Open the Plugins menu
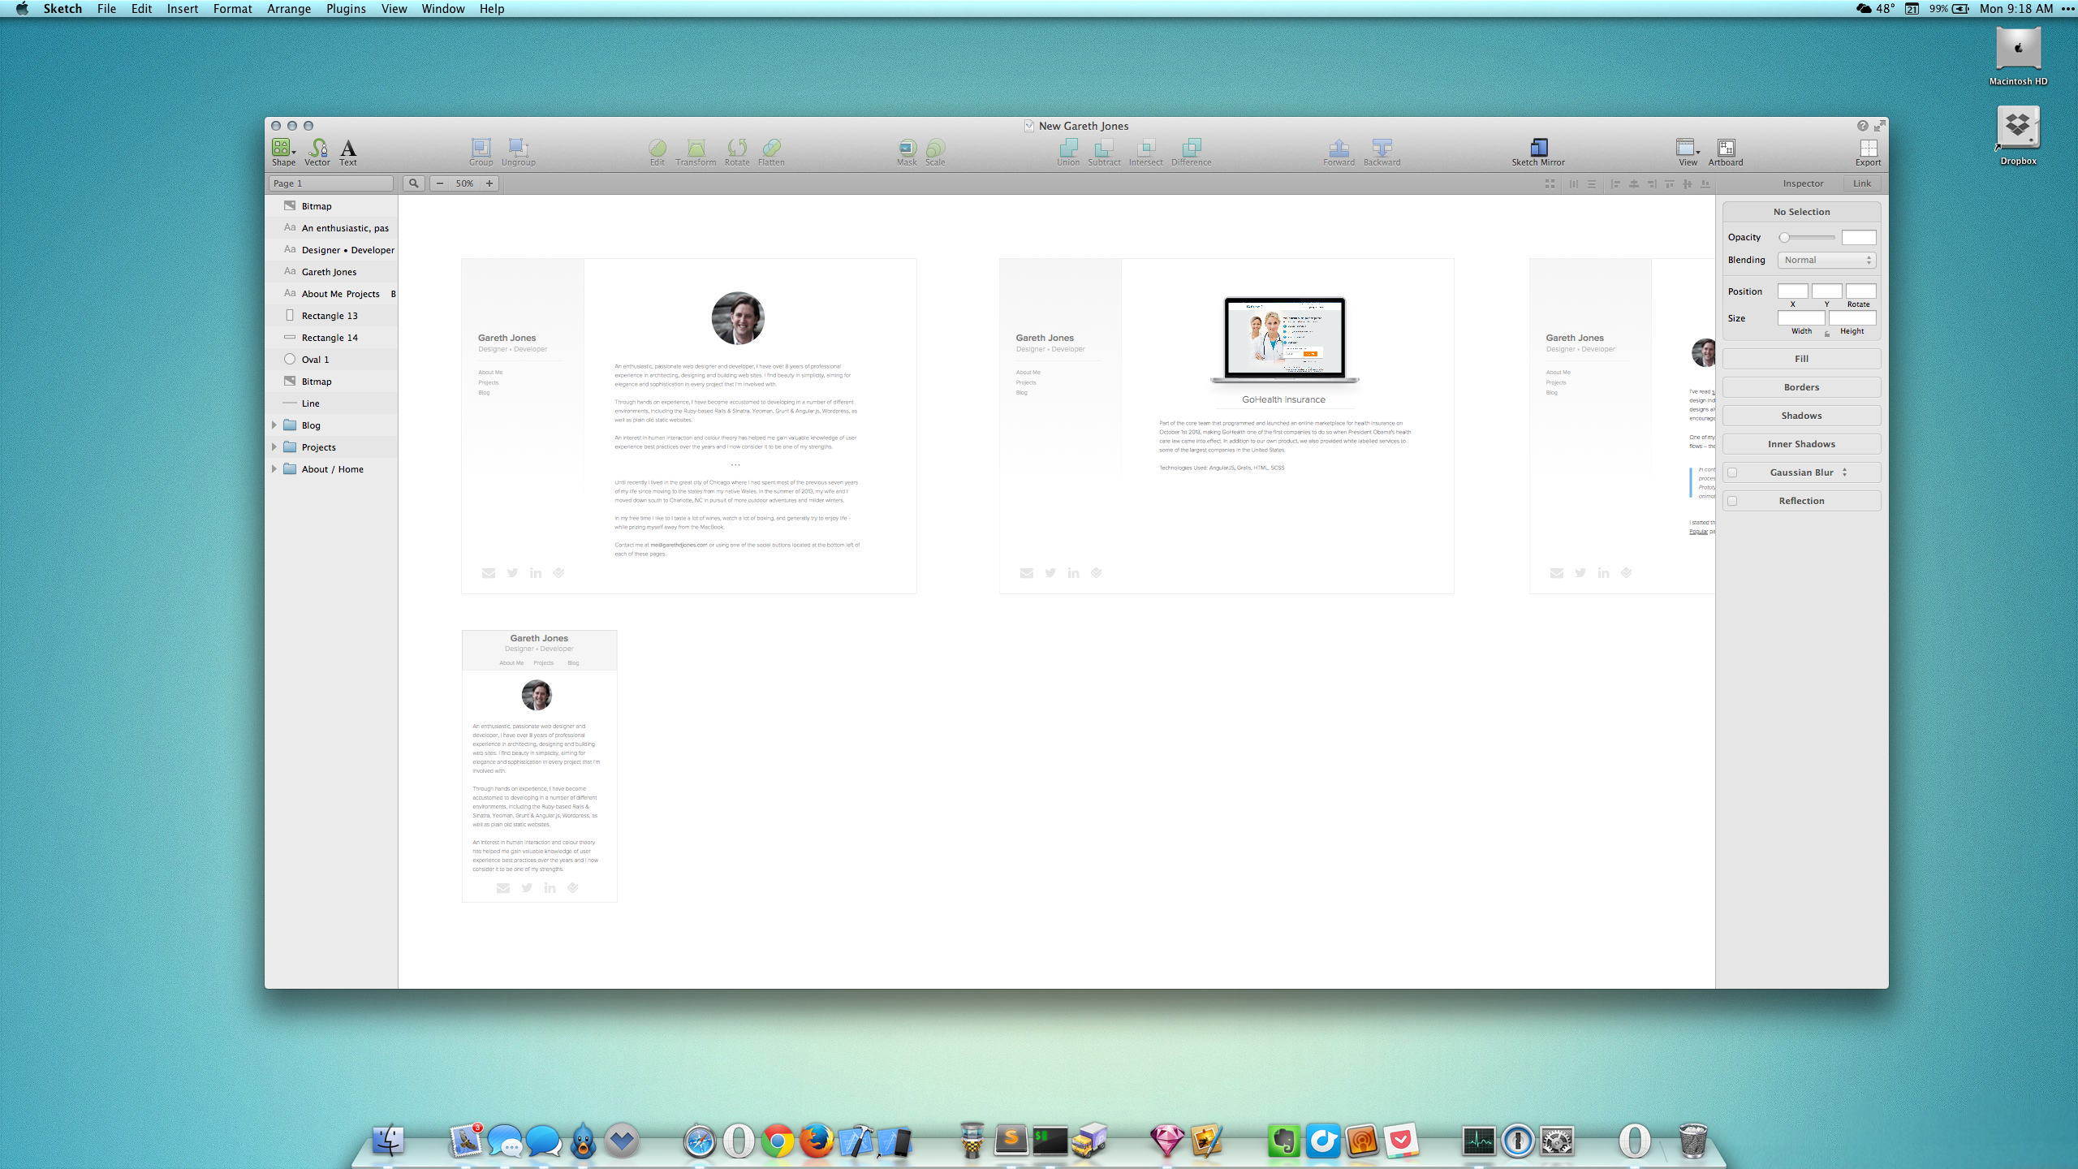This screenshot has width=2078, height=1169. click(346, 9)
